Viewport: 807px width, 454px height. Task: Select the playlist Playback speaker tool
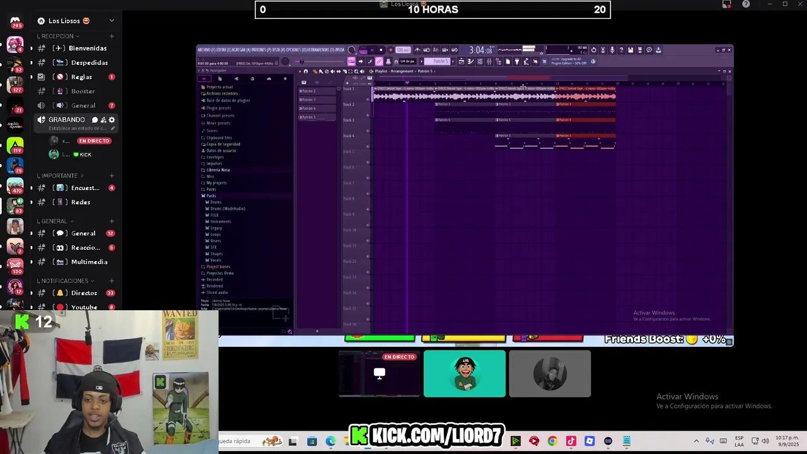tap(363, 71)
